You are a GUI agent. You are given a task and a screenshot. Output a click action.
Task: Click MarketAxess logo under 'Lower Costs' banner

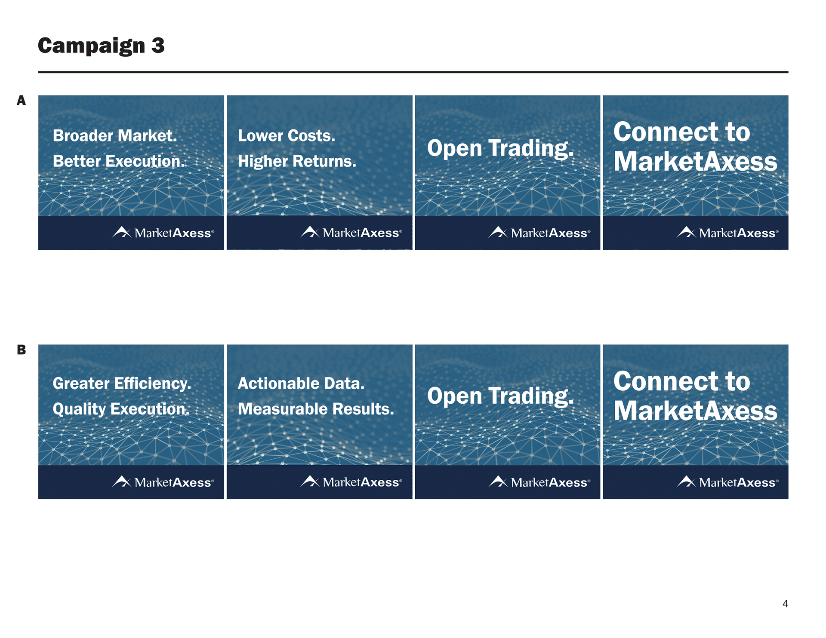point(351,233)
